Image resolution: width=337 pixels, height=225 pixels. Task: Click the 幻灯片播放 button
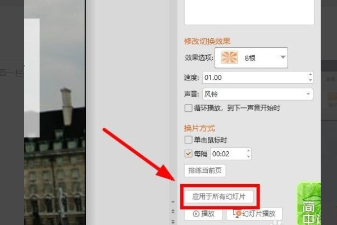(x=254, y=214)
